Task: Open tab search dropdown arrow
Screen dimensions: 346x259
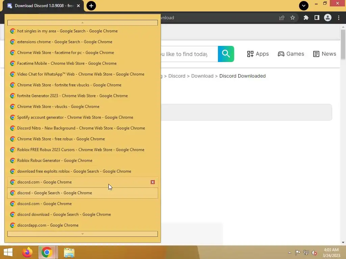Action: coord(304,6)
